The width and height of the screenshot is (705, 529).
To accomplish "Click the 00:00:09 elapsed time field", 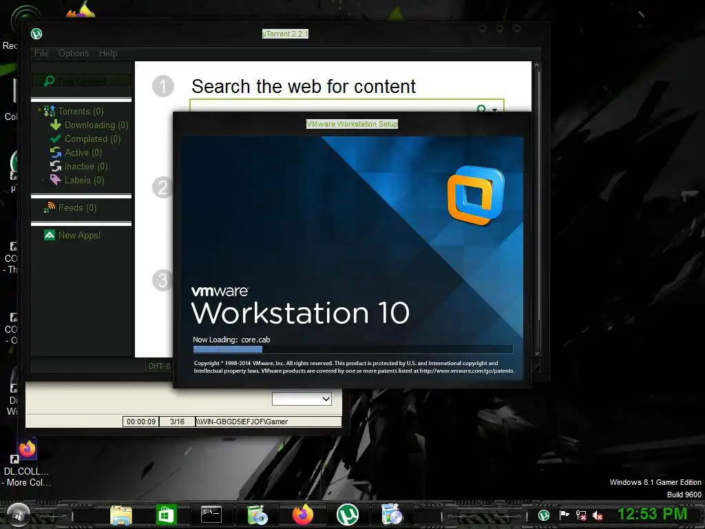I will [141, 422].
